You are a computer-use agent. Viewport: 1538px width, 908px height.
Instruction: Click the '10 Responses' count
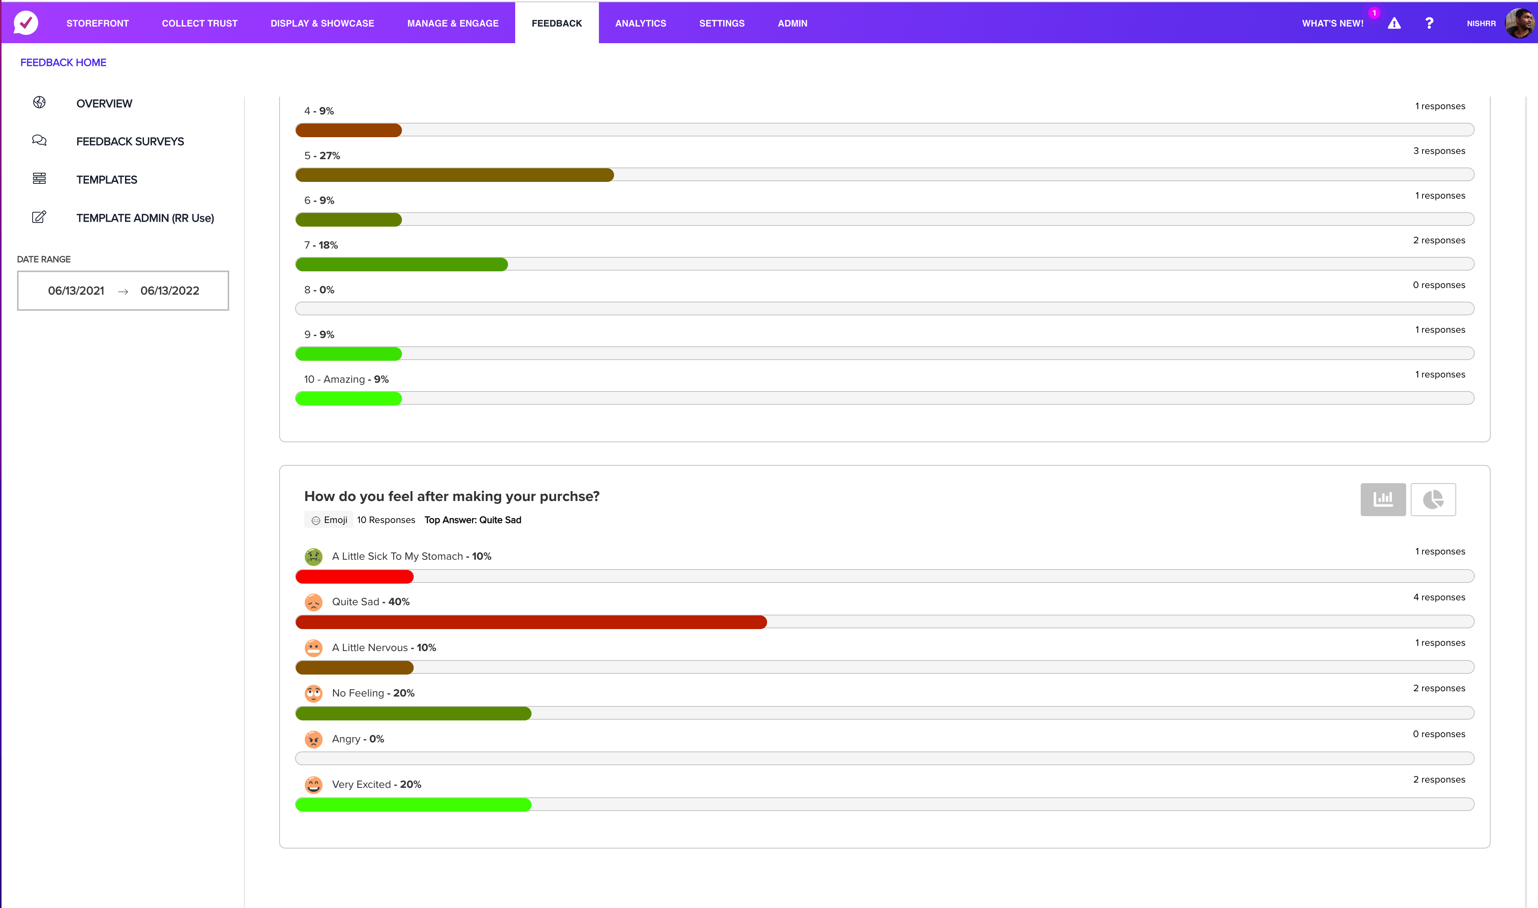click(x=386, y=520)
